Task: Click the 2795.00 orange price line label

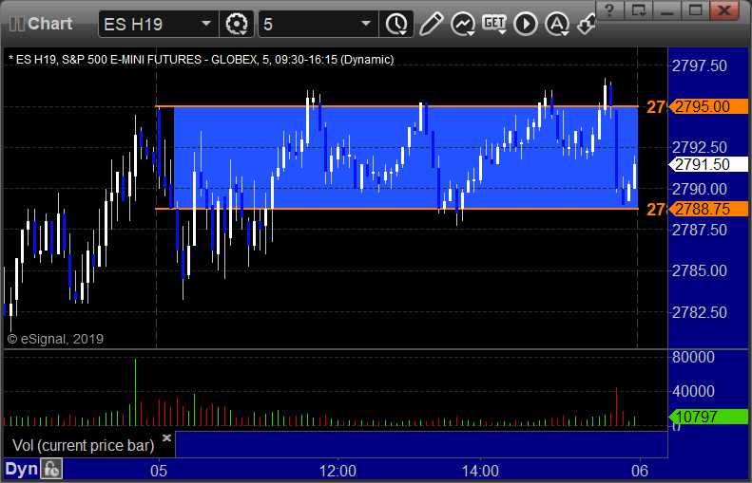Action: pos(708,106)
